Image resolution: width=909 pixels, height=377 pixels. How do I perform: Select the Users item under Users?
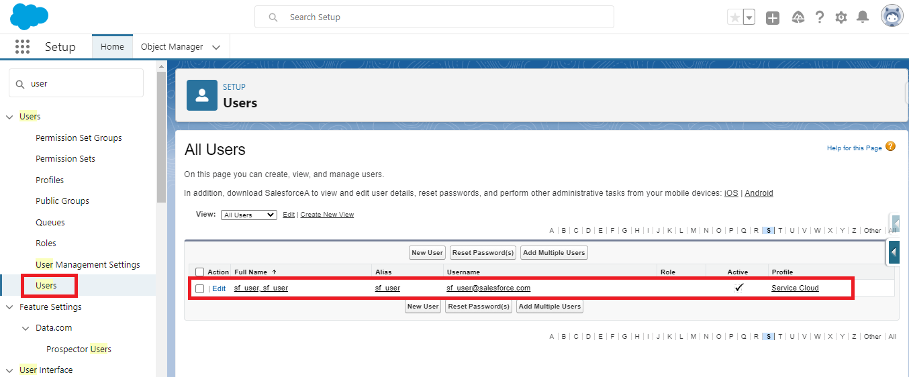pyautogui.click(x=46, y=286)
